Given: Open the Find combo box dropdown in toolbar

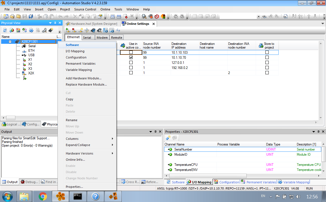Looking at the screenshot, I should click(x=259, y=17).
